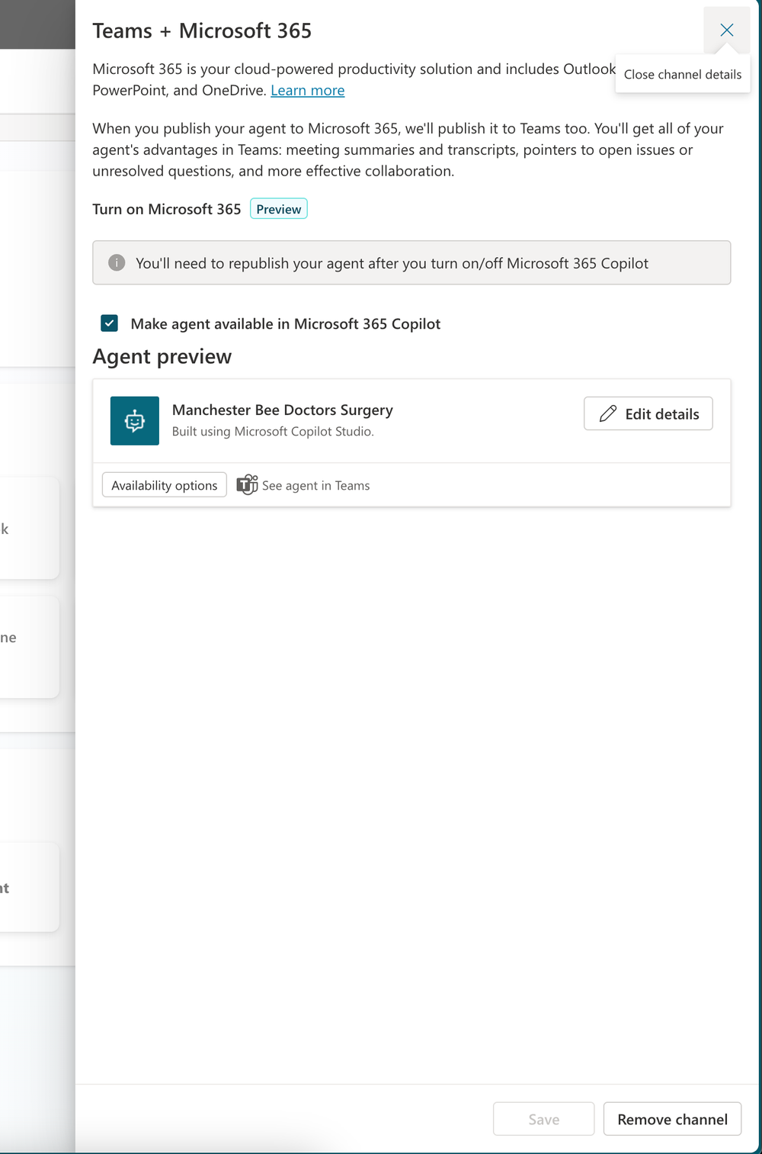Click the Manchester Bee Doctors Surgery bot avatar icon
This screenshot has height=1154, width=762.
[134, 420]
